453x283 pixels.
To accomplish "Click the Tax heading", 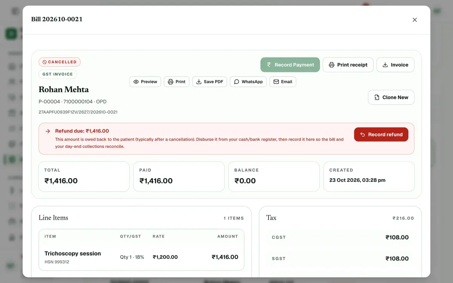I will tap(271, 218).
